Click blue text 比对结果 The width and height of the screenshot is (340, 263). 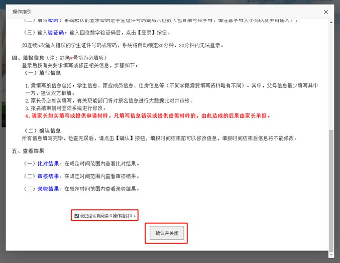[x=48, y=164]
